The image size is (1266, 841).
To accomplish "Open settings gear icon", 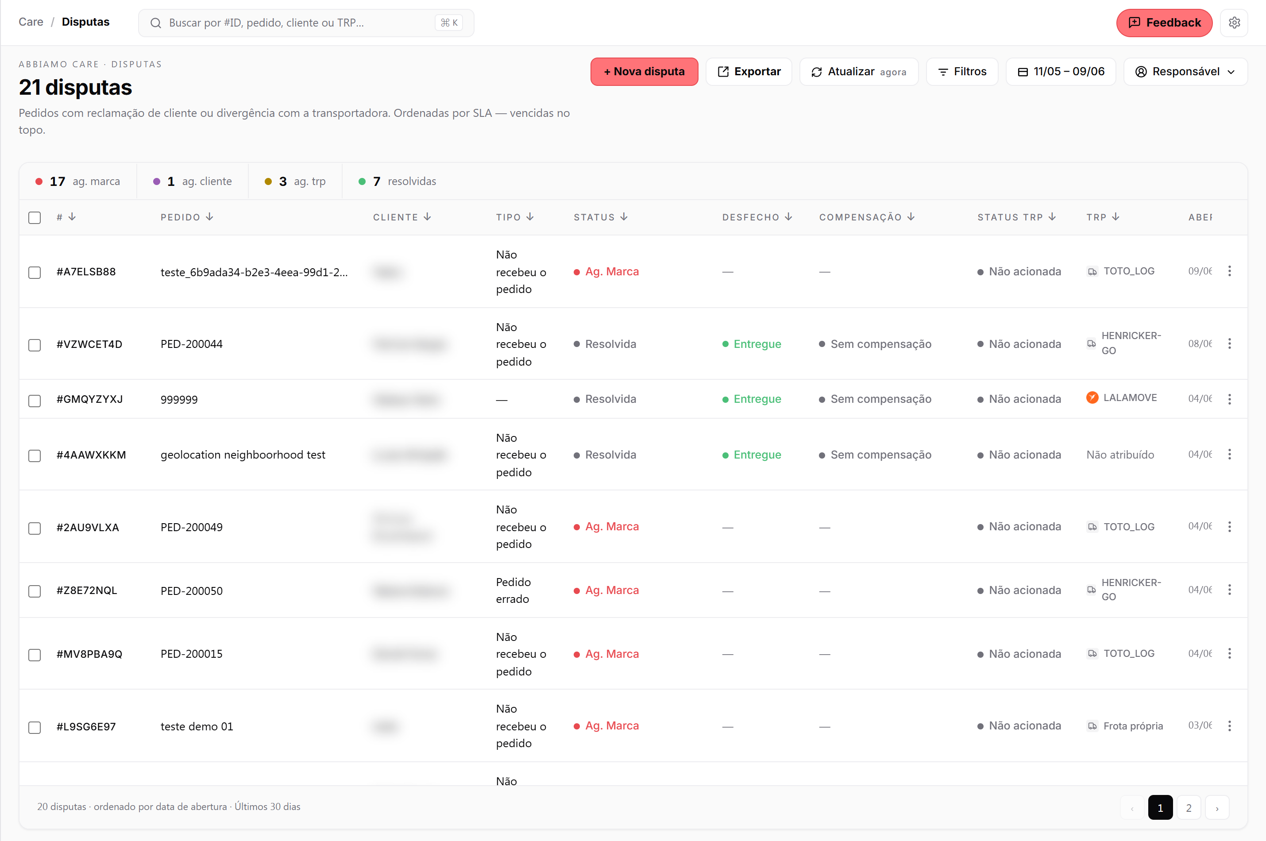I will click(x=1234, y=23).
